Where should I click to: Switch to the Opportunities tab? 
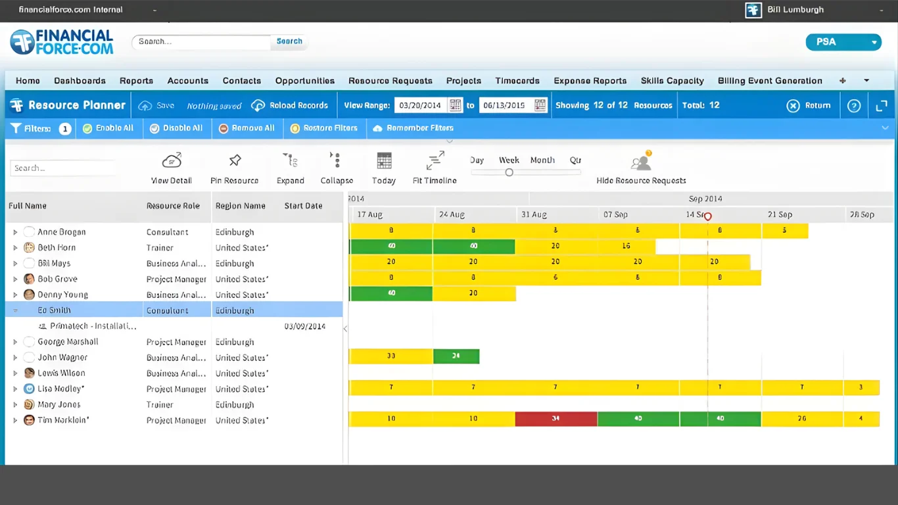pos(304,80)
